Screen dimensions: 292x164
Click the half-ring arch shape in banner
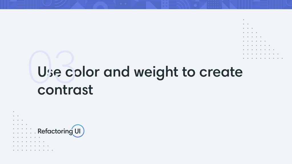tap(100, 6)
